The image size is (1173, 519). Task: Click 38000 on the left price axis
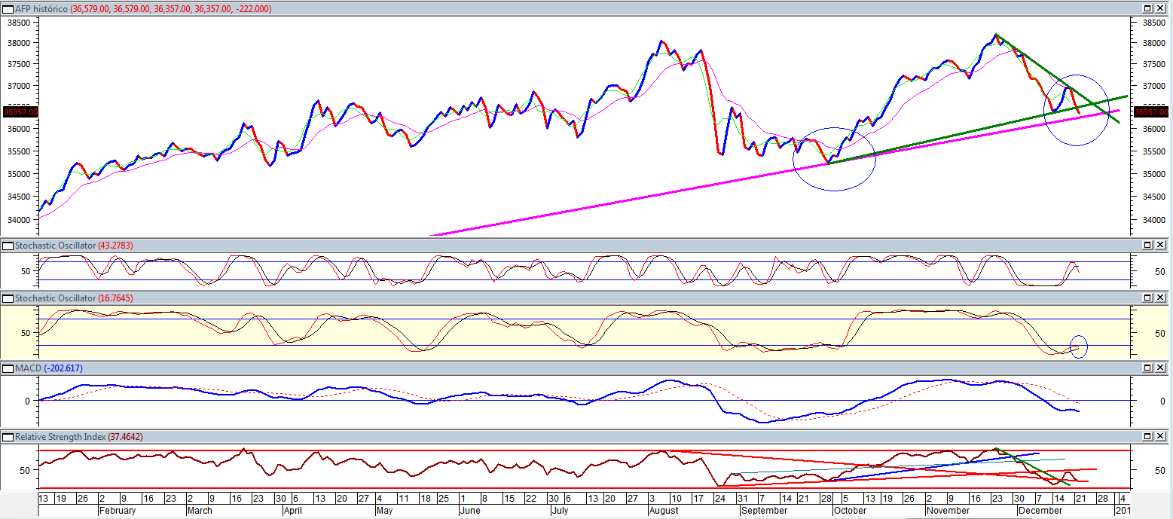tap(18, 44)
